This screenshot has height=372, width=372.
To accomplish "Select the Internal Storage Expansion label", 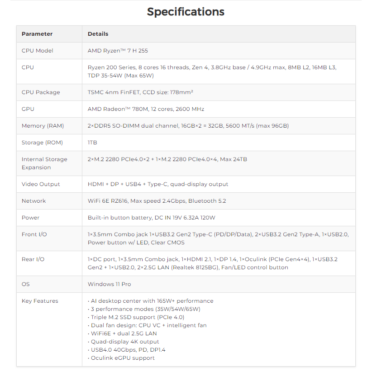I will [x=44, y=163].
